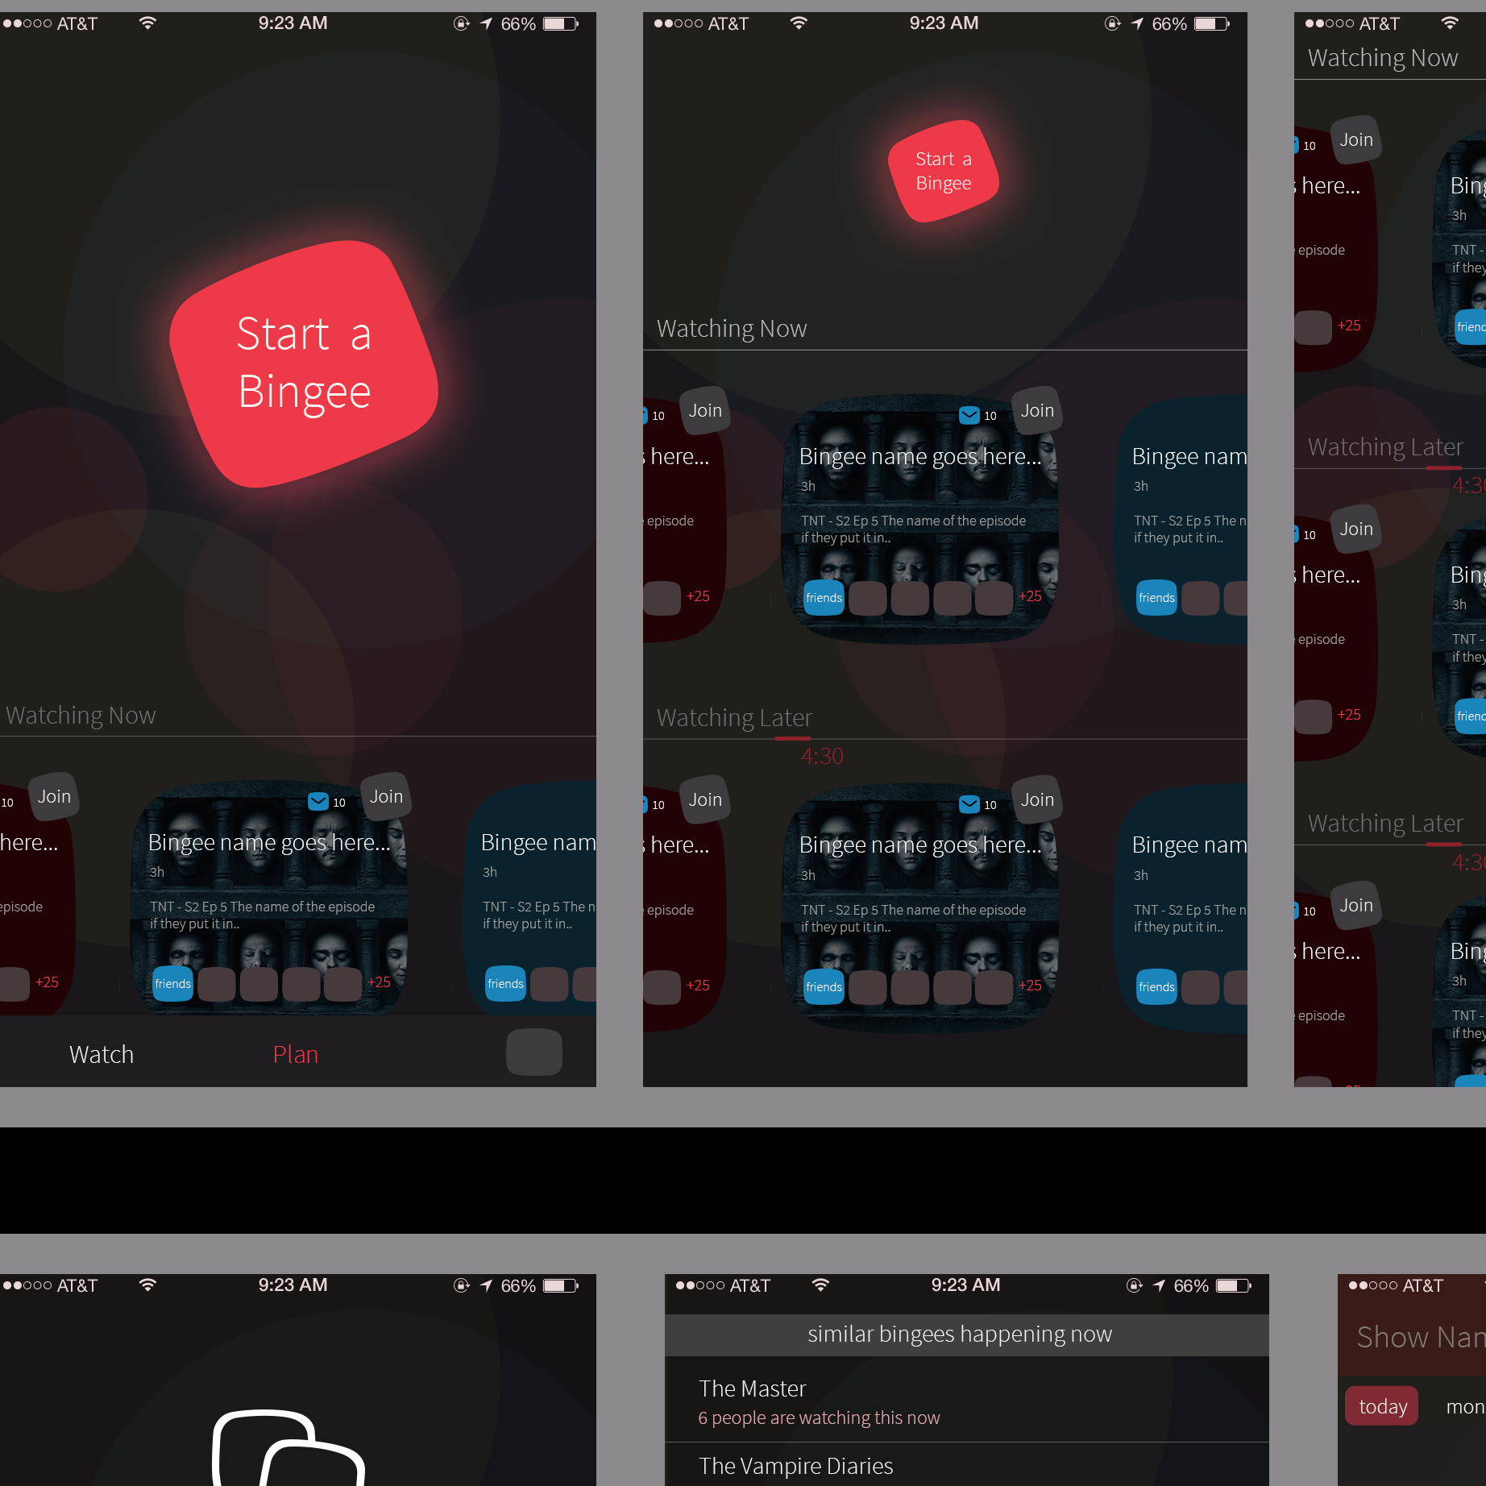Select the Show Name title
Image resolution: width=1486 pixels, height=1486 pixels.
click(1421, 1337)
